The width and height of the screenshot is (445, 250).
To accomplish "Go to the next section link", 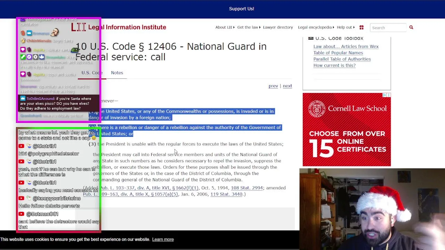I will point(287,86).
